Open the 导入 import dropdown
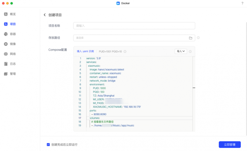Image resolution: width=247 pixels, height=151 pixels. (181, 51)
